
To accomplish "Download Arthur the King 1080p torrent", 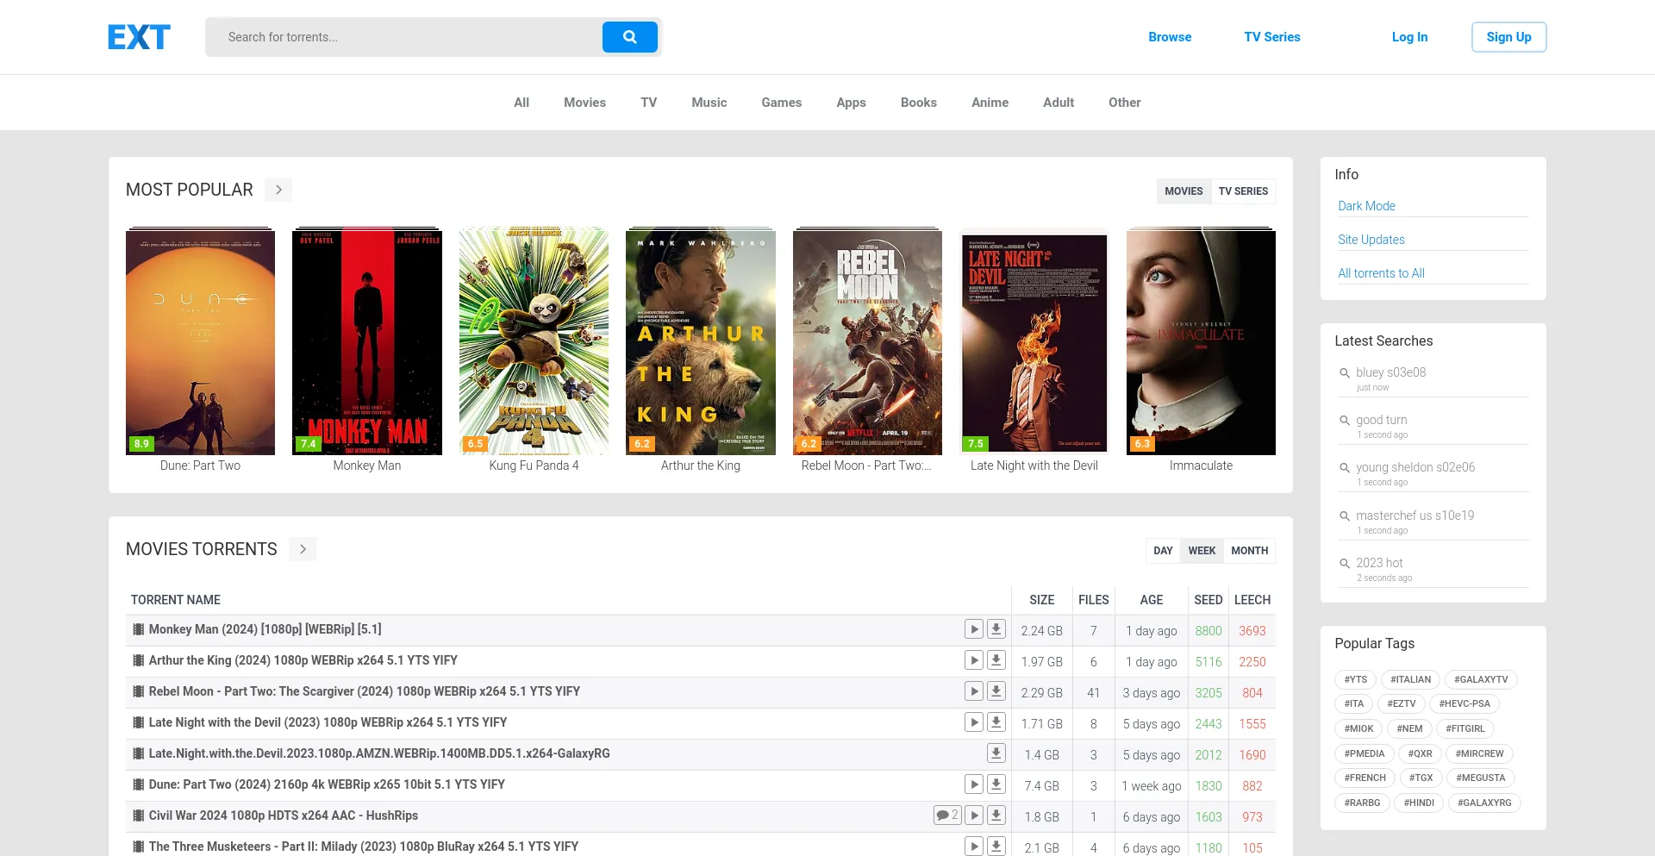I will tap(996, 660).
